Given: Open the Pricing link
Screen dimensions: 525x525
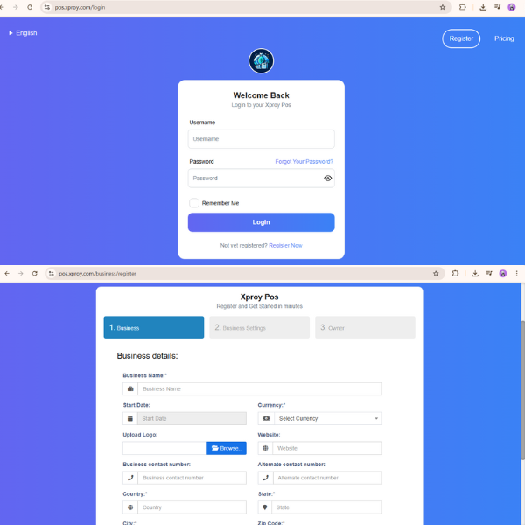Looking at the screenshot, I should [504, 38].
